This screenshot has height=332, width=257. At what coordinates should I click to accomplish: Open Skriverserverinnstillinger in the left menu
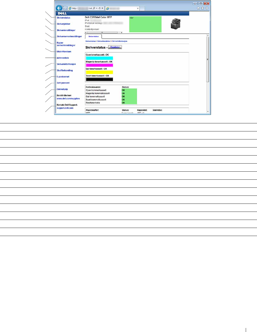coord(69,36)
